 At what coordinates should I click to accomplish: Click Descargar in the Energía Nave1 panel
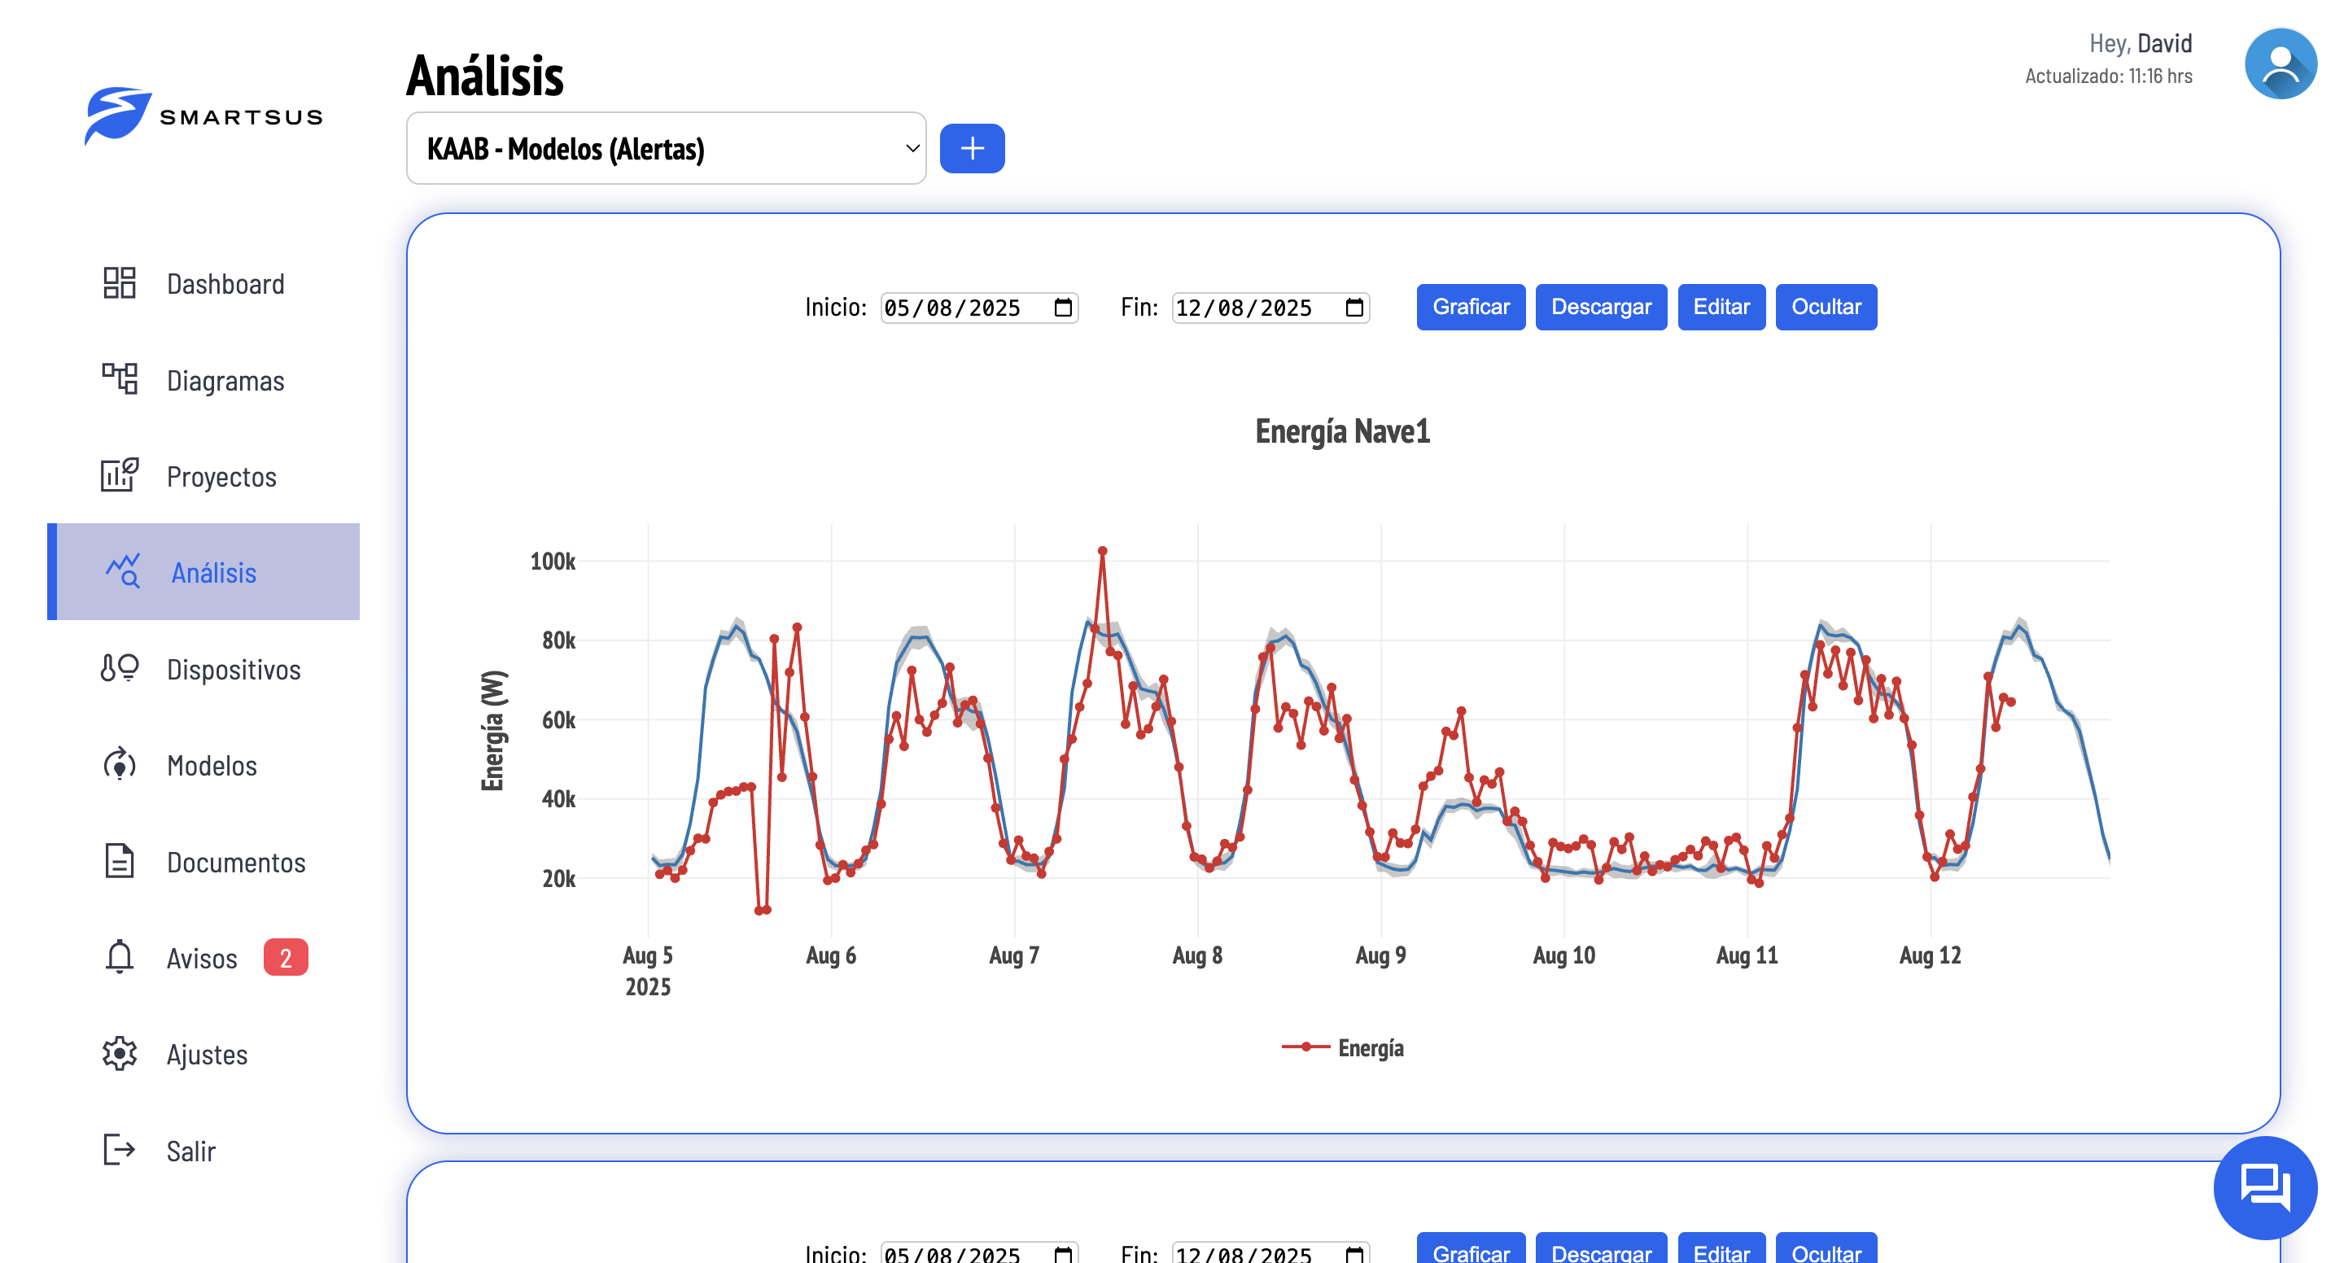1601,307
